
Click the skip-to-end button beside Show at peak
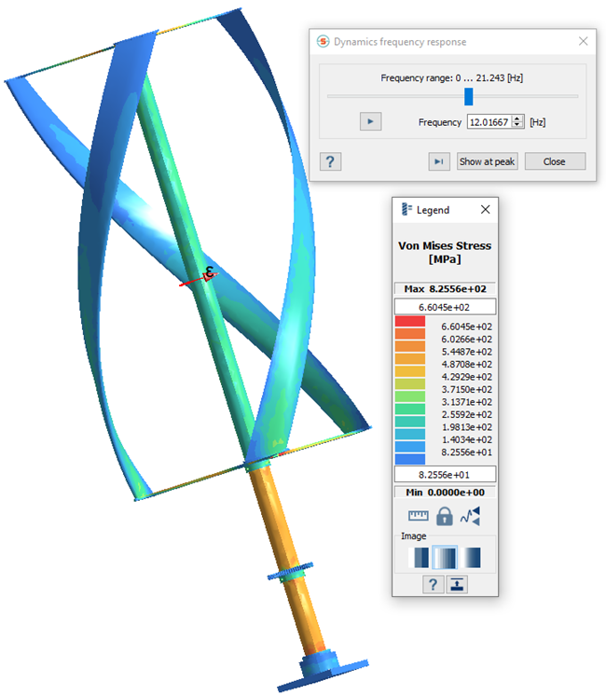pos(439,161)
